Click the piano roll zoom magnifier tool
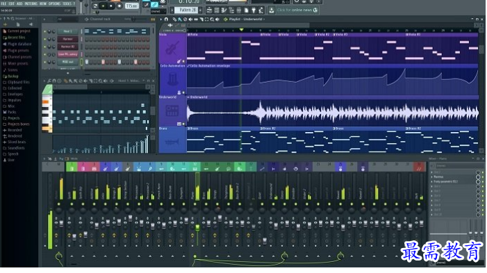Viewport: 487px width, 273px height. pos(101,81)
